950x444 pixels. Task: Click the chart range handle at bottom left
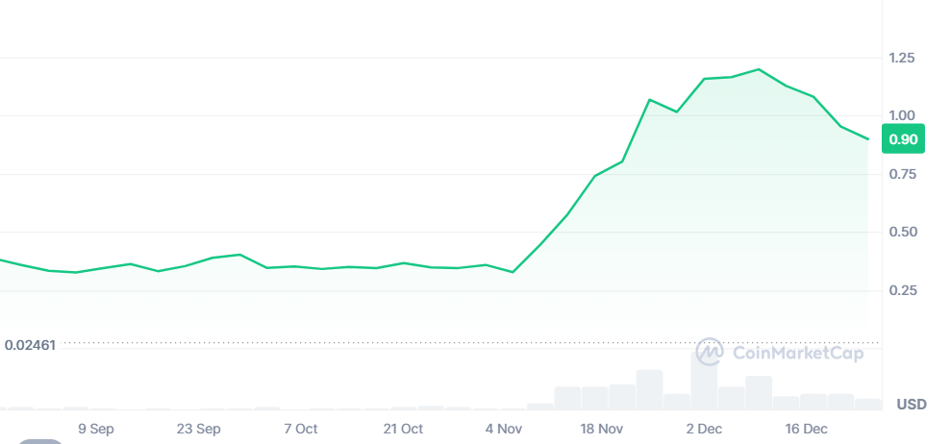40,441
